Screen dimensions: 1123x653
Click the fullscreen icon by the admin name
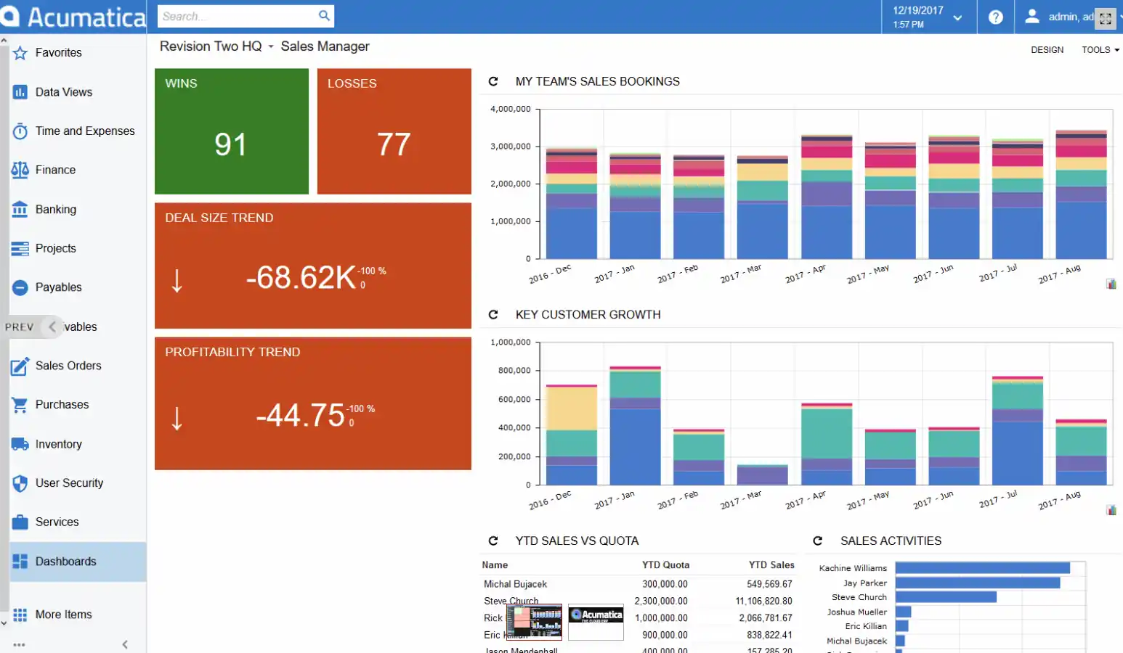click(x=1106, y=19)
